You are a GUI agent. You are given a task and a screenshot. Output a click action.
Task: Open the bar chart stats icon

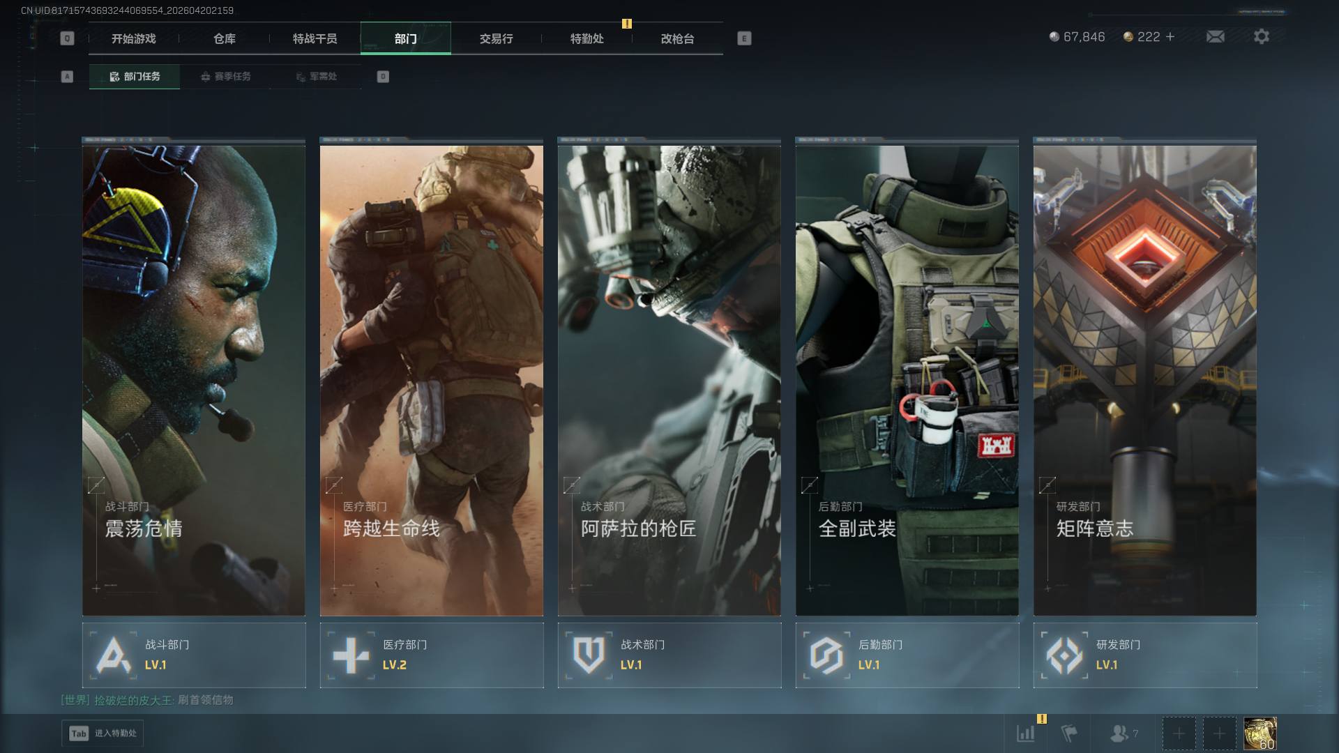(x=1026, y=733)
